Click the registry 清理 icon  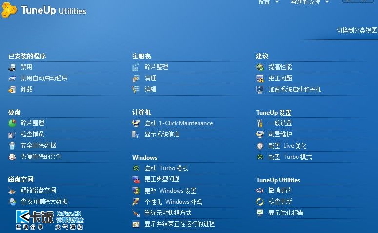coord(136,78)
